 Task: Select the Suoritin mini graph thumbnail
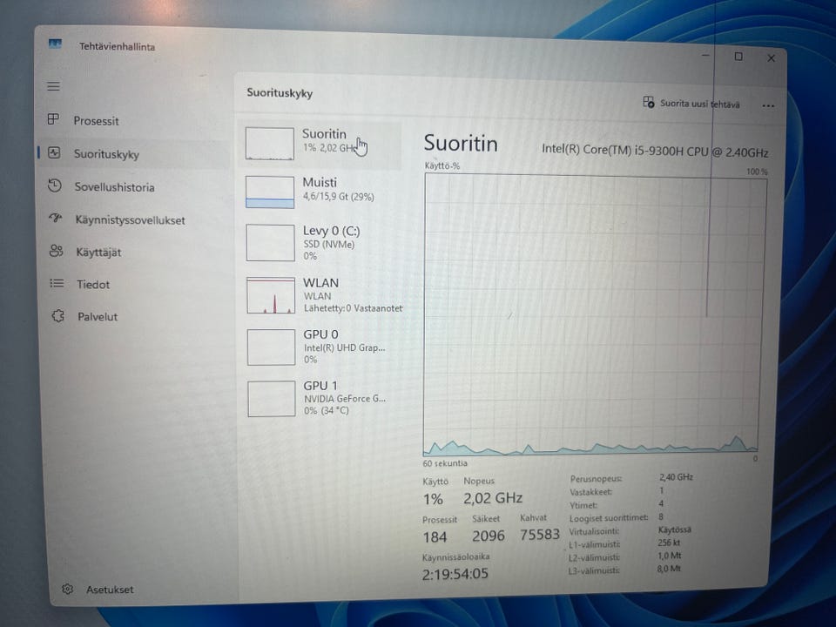[269, 143]
